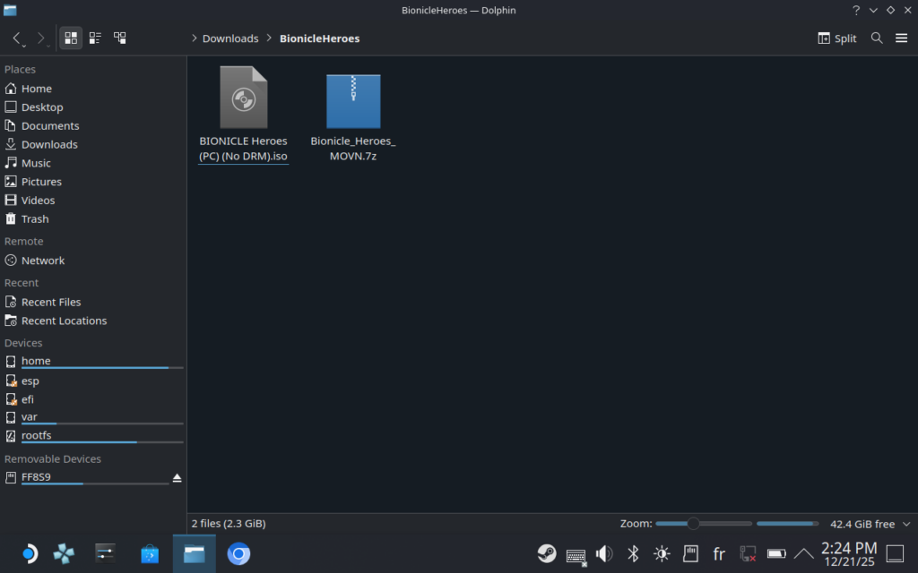Image resolution: width=918 pixels, height=573 pixels.
Task: Switch to Compact view mode
Action: pyautogui.click(x=95, y=38)
